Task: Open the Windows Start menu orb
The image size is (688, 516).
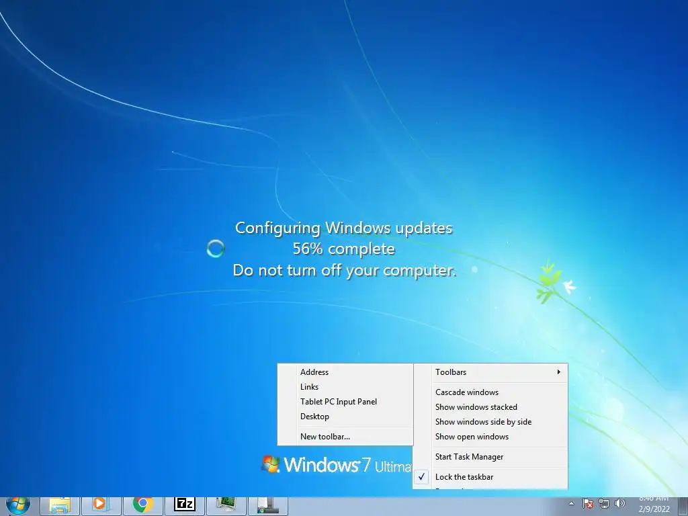Action: pos(18,507)
